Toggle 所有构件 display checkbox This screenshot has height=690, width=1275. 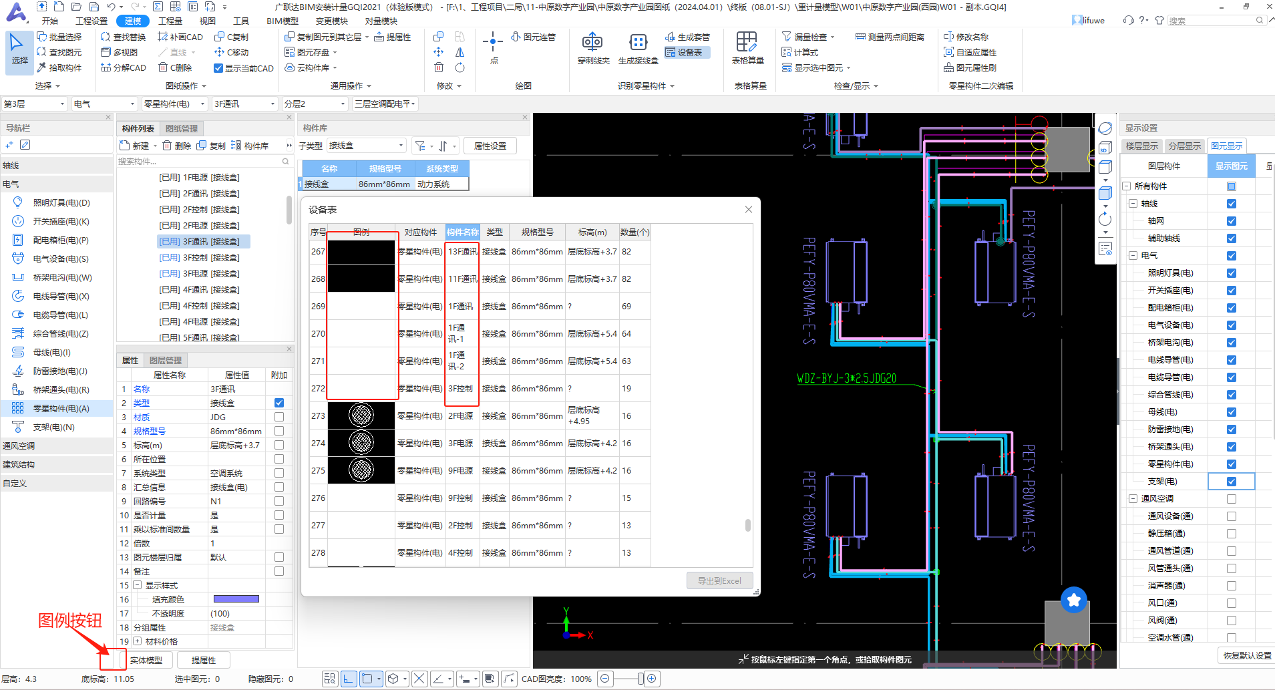[1232, 186]
